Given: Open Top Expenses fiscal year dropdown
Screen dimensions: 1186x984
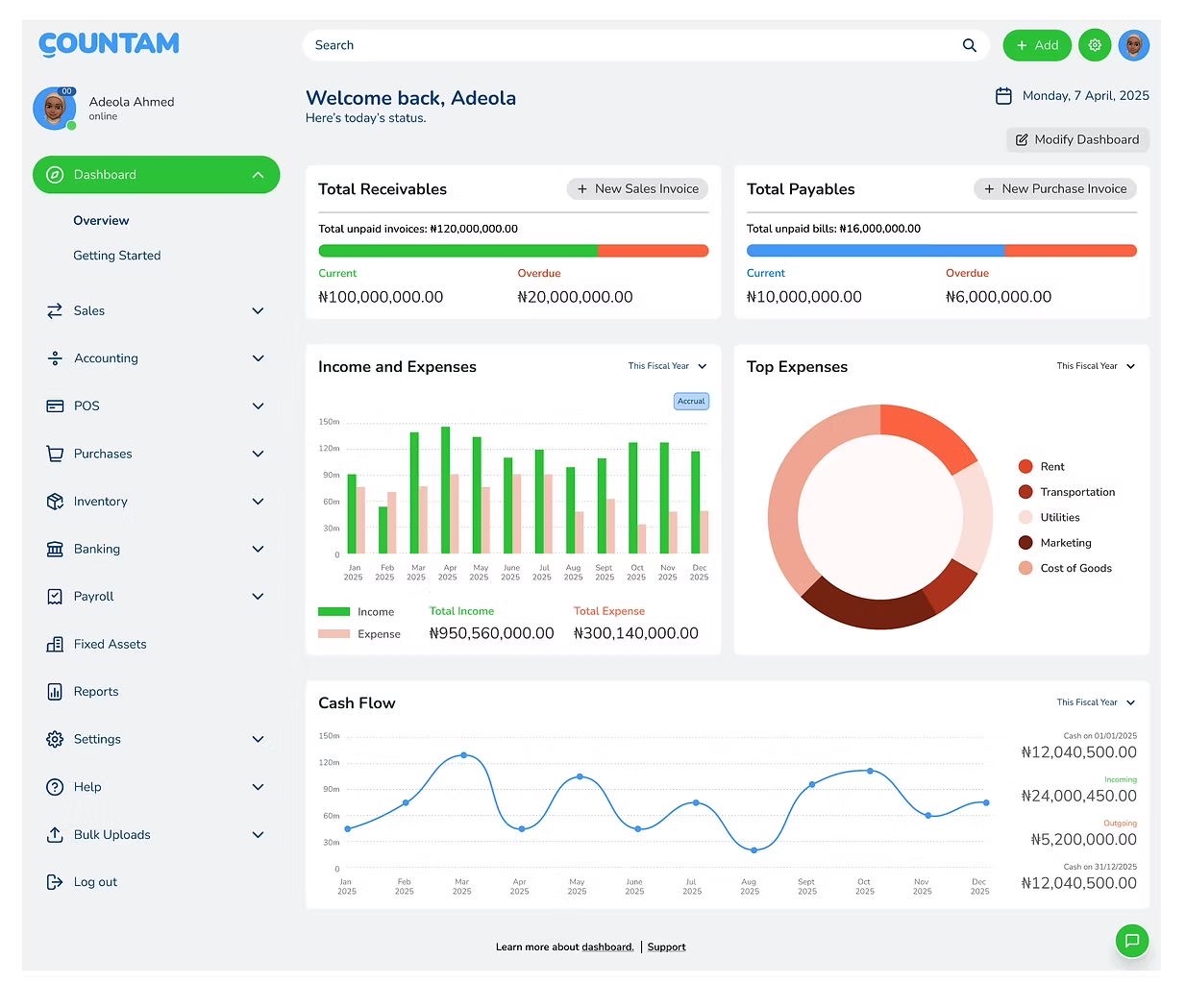Looking at the screenshot, I should click(x=1096, y=366).
